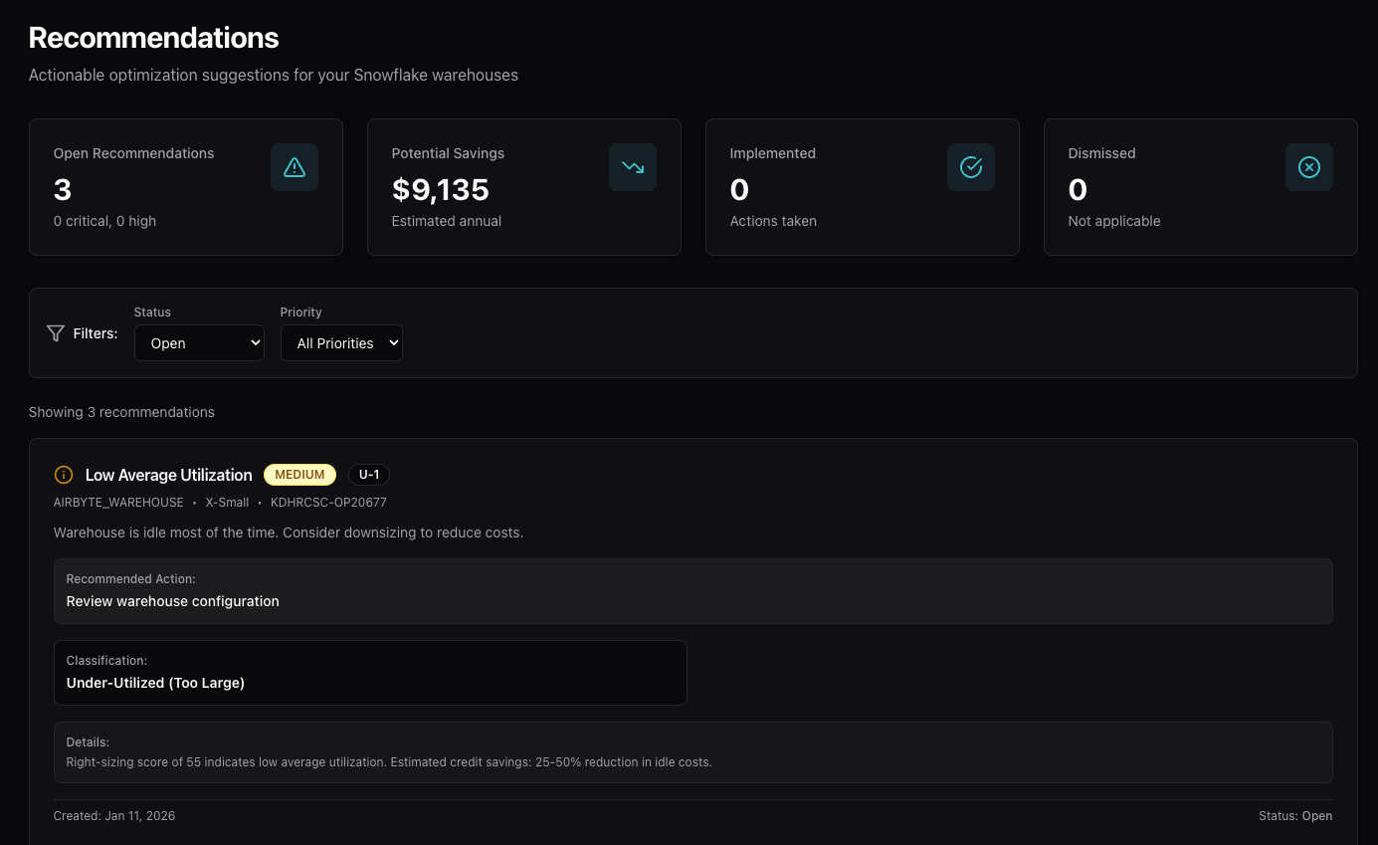Click the U-1 rule badge

(368, 475)
